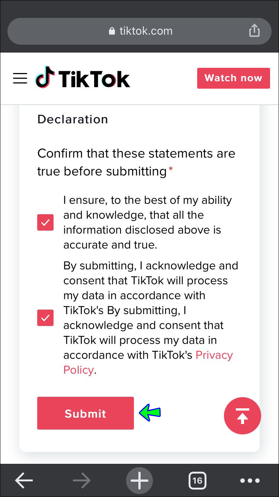Open the Privacy Policy link

214,355
